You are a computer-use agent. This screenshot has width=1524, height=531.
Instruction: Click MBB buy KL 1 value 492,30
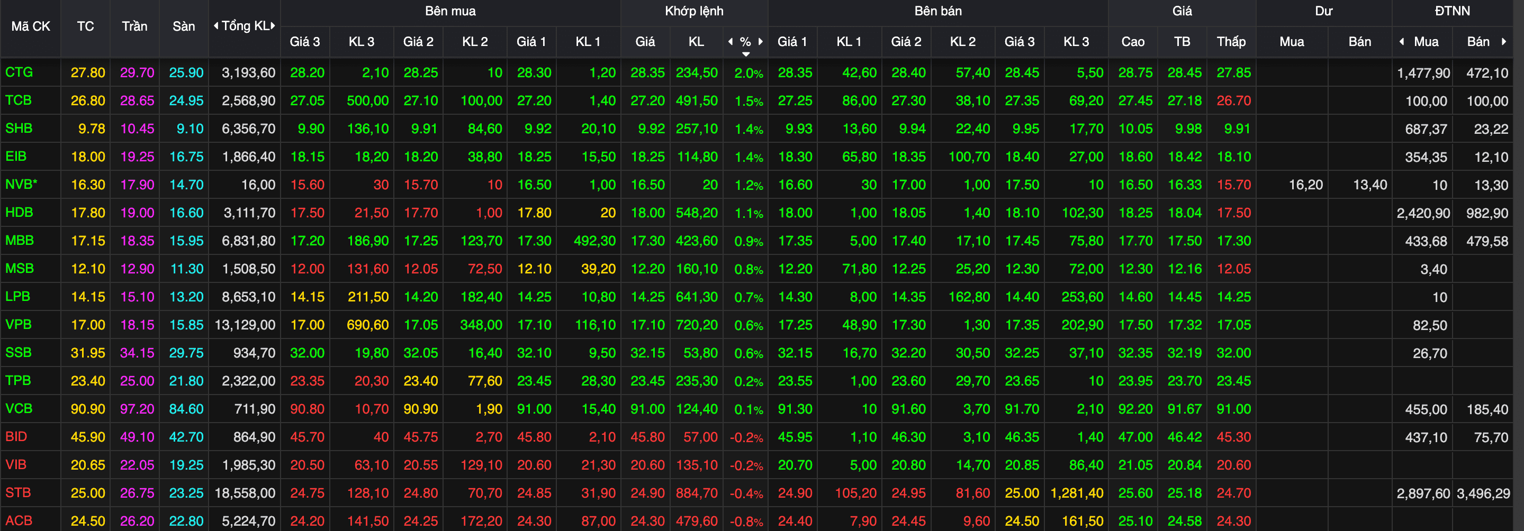(594, 241)
